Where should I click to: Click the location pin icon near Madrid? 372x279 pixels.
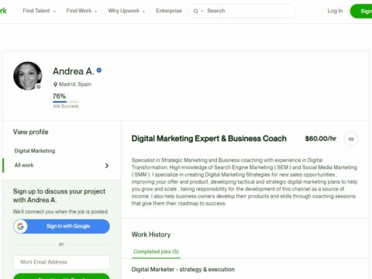[55, 84]
